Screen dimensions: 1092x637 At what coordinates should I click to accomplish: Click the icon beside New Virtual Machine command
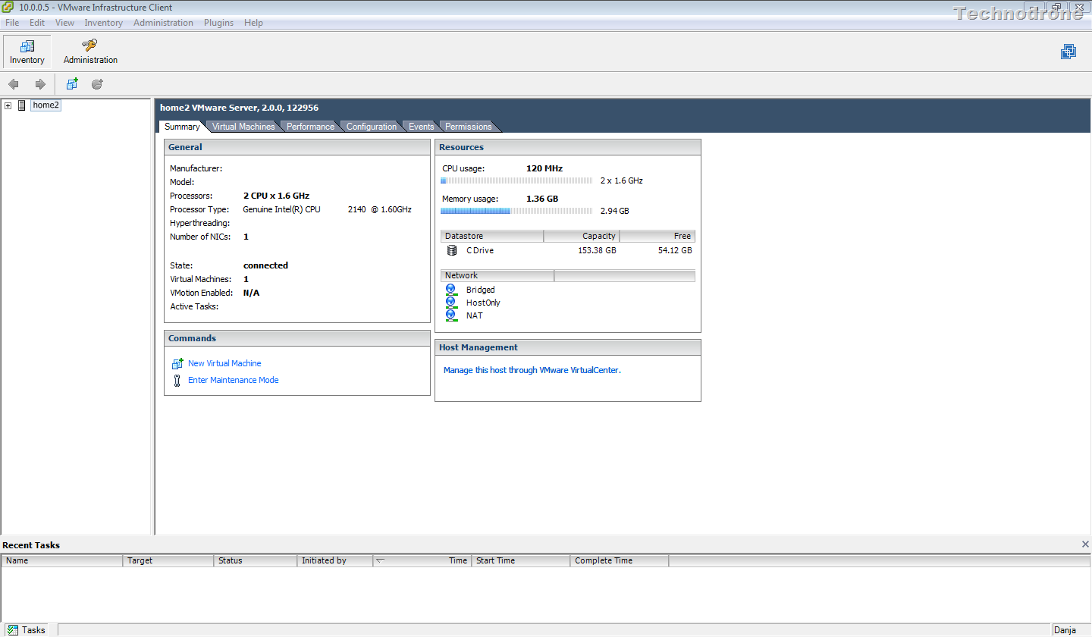177,363
